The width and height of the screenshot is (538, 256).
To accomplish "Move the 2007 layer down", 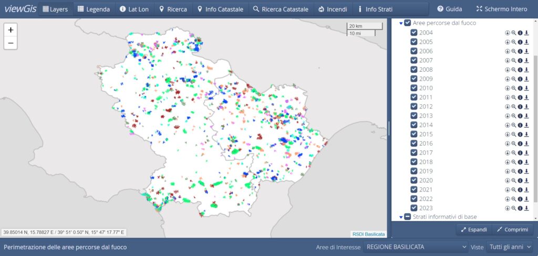I will [x=508, y=60].
